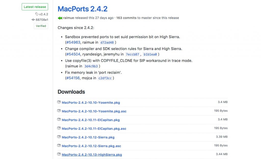Open issue #54156 link

click(73, 78)
